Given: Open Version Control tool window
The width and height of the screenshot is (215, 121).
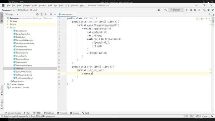Looking at the screenshot, I should pos(13,113).
